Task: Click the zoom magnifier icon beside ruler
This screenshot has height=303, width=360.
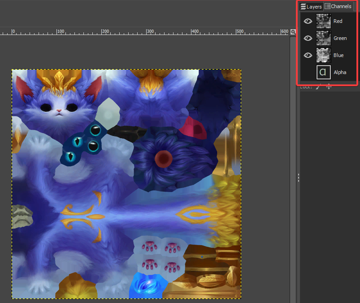Action: click(x=293, y=32)
